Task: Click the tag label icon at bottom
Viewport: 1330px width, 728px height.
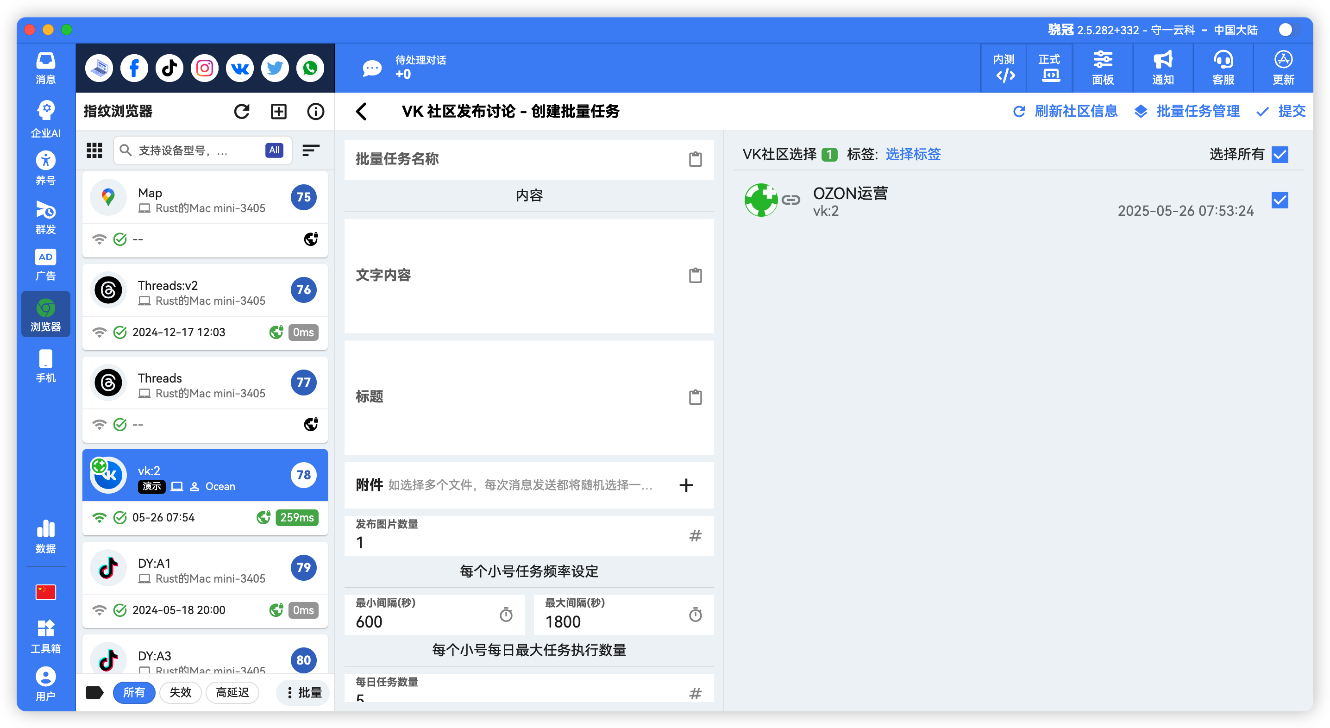Action: click(94, 692)
